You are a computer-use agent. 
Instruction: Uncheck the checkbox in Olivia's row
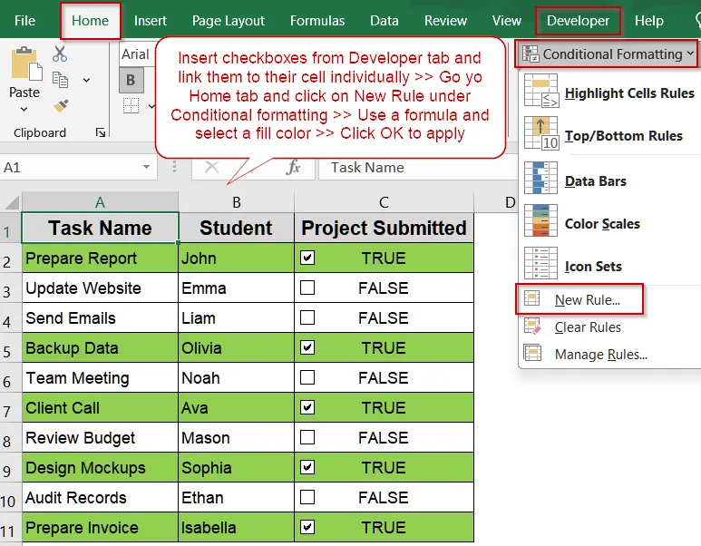(307, 347)
